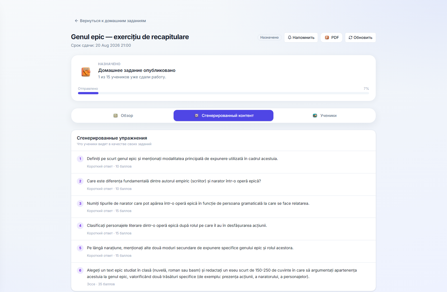Click the heading Домашнее задание опубликовано

[137, 70]
